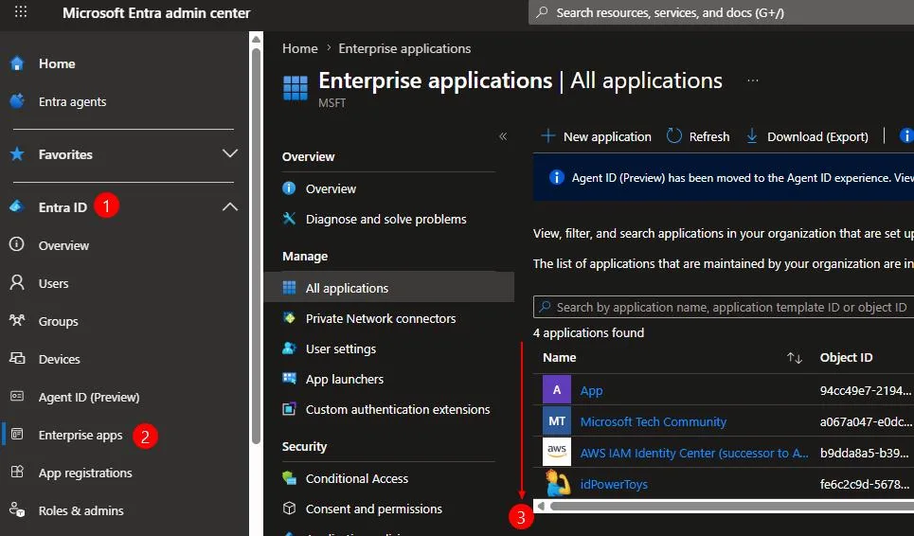Click the User settings icon
This screenshot has height=536, width=914.
pos(289,348)
